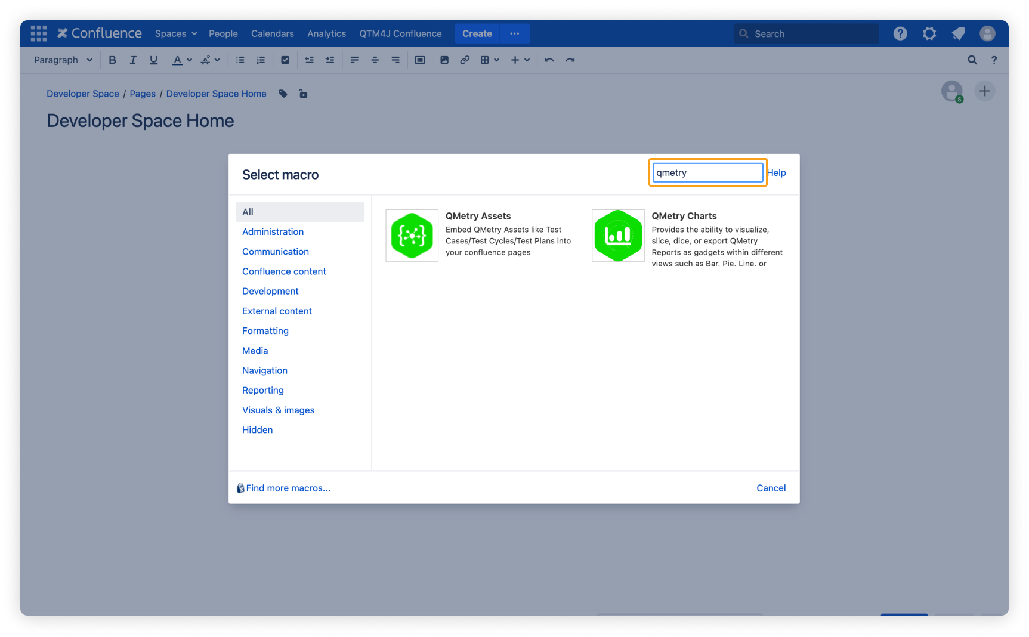
Task: Insert a numbered list
Action: [261, 60]
